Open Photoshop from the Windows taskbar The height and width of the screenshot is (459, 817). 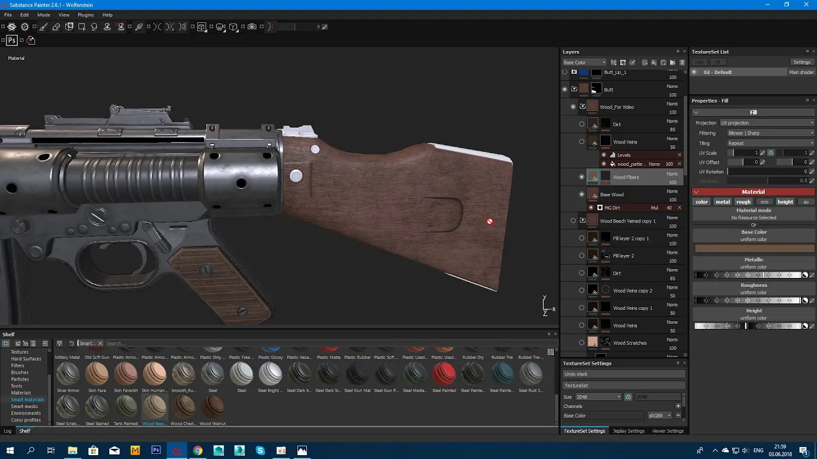click(156, 451)
